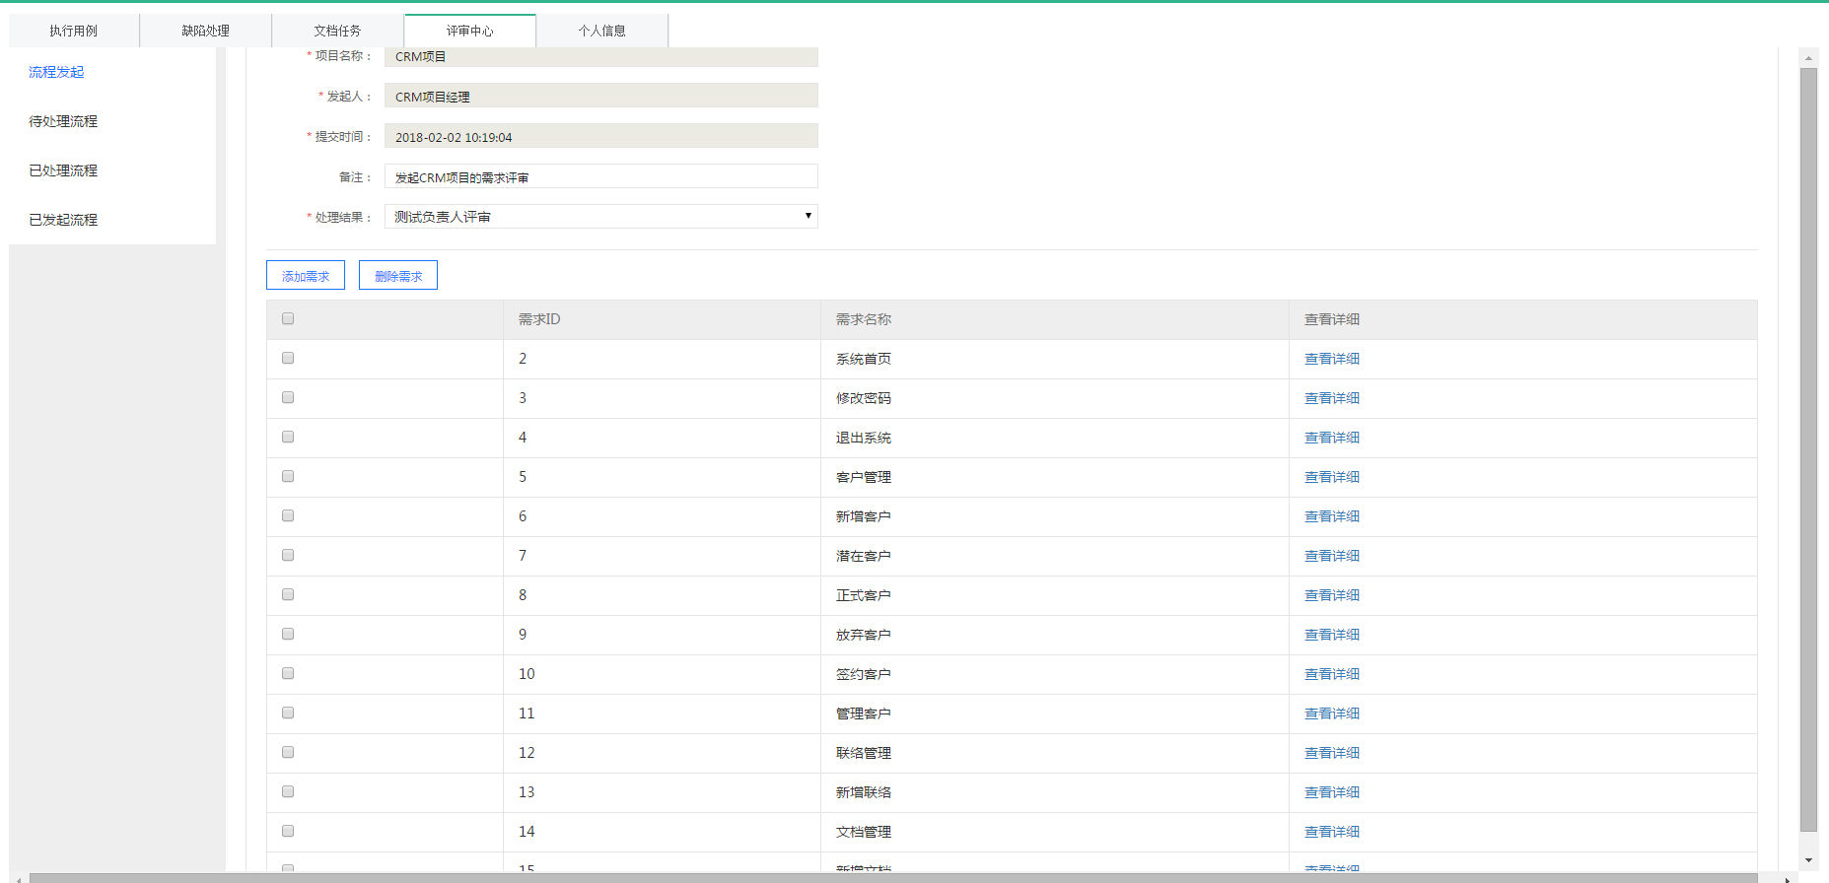1829x883 pixels.
Task: Click 查看详细 link for 文档管理
Action: pos(1331,832)
